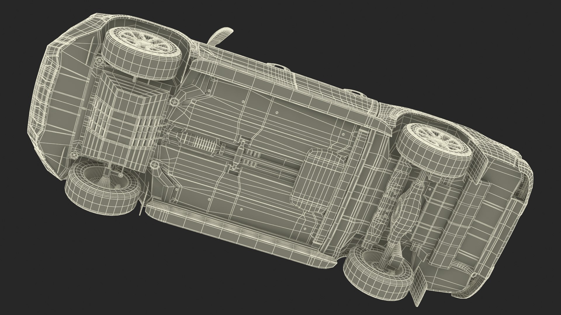Click the upper rear wheel with visible spokes
The image size is (561, 315).
435,150
